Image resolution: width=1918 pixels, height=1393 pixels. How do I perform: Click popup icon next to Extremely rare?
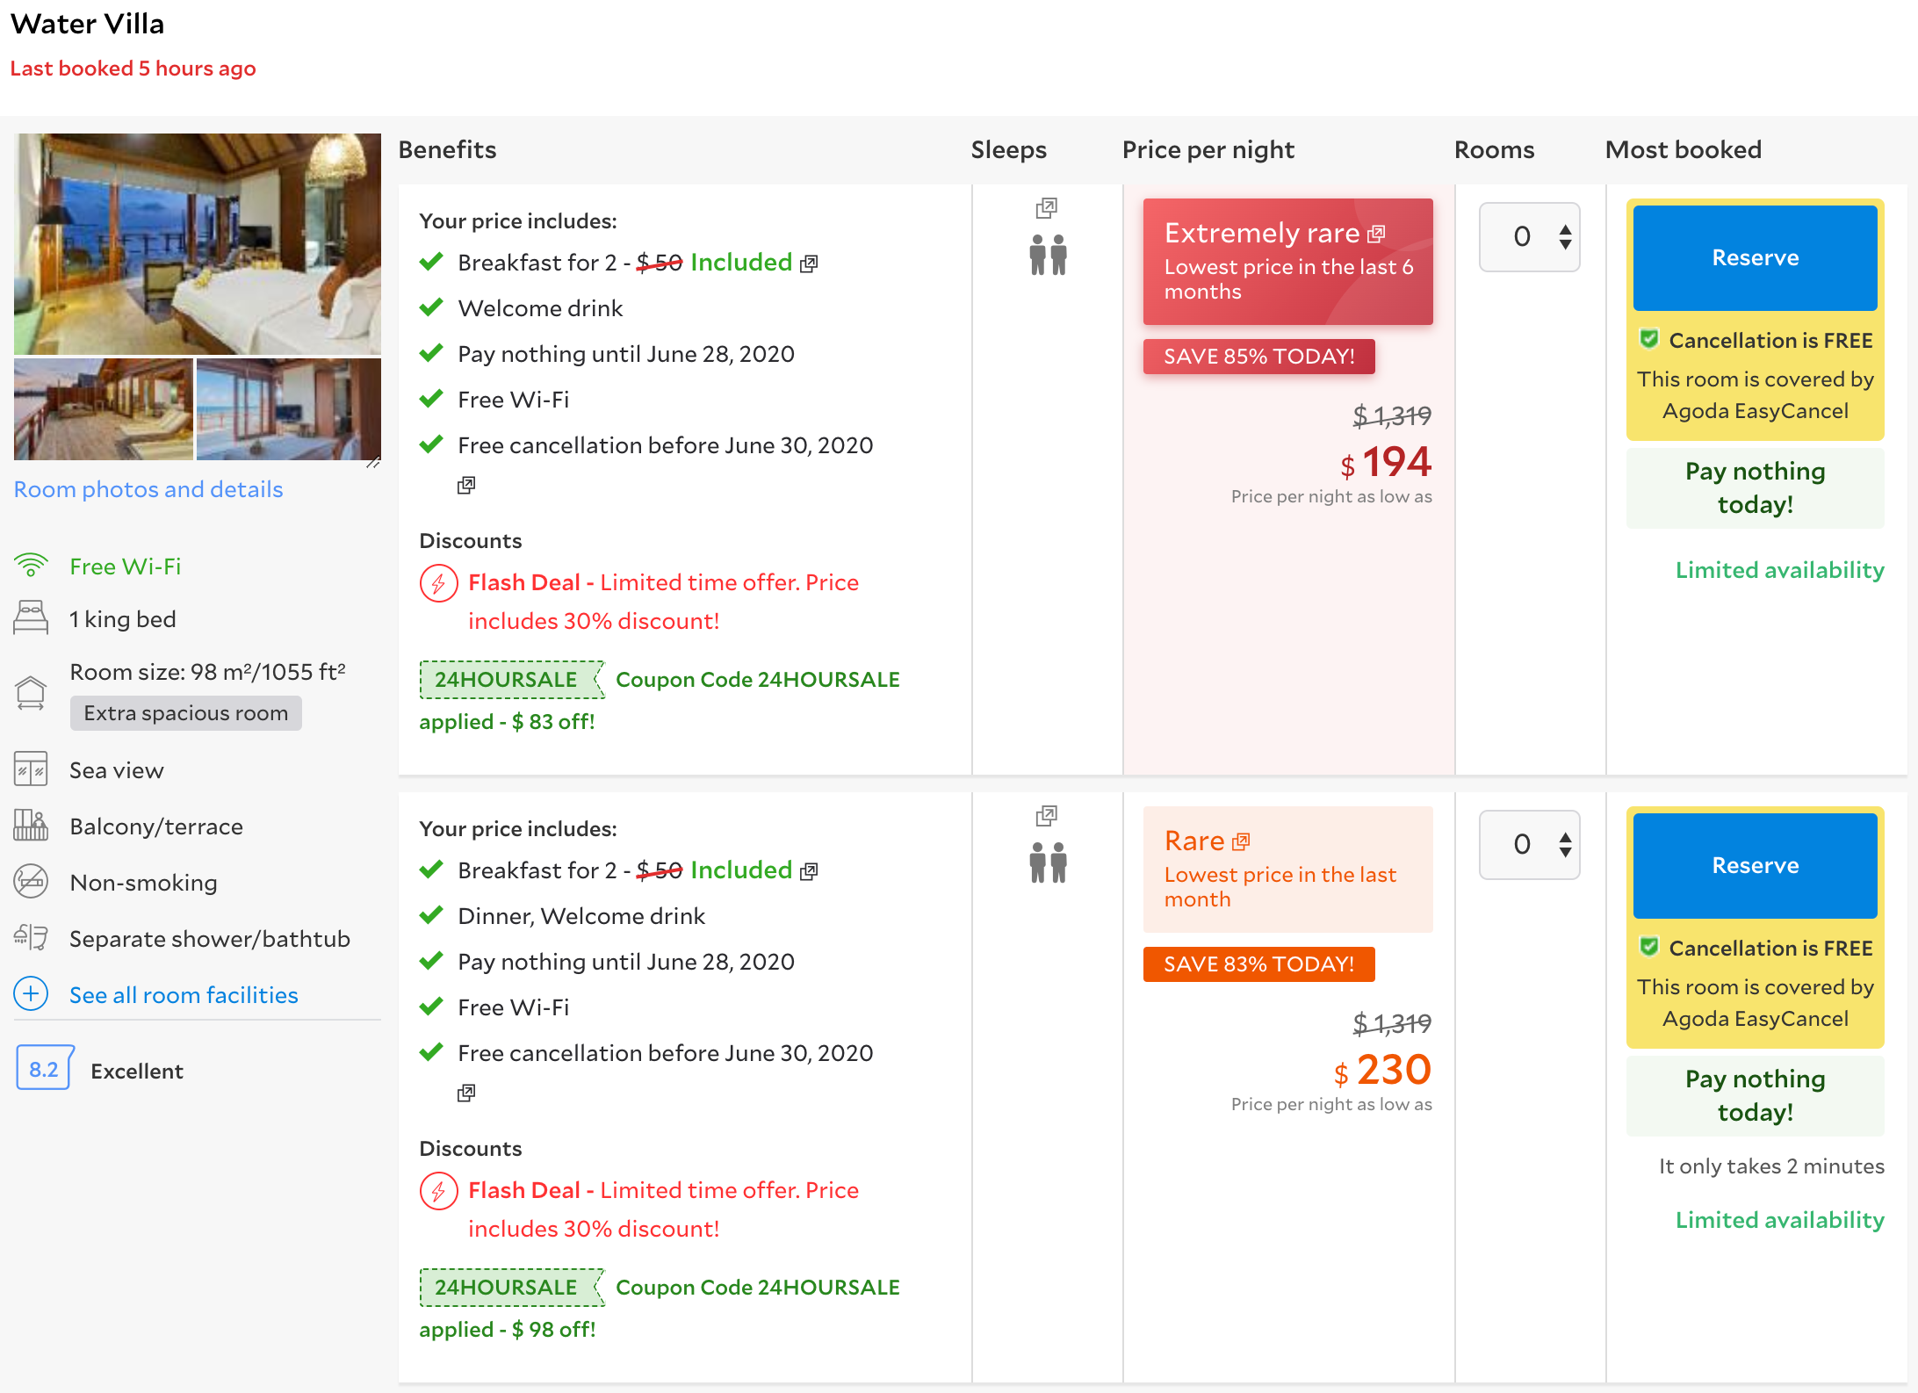[1377, 234]
